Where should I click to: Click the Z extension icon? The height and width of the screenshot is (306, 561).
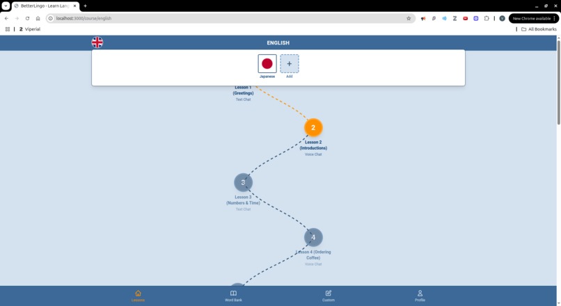[x=455, y=18]
